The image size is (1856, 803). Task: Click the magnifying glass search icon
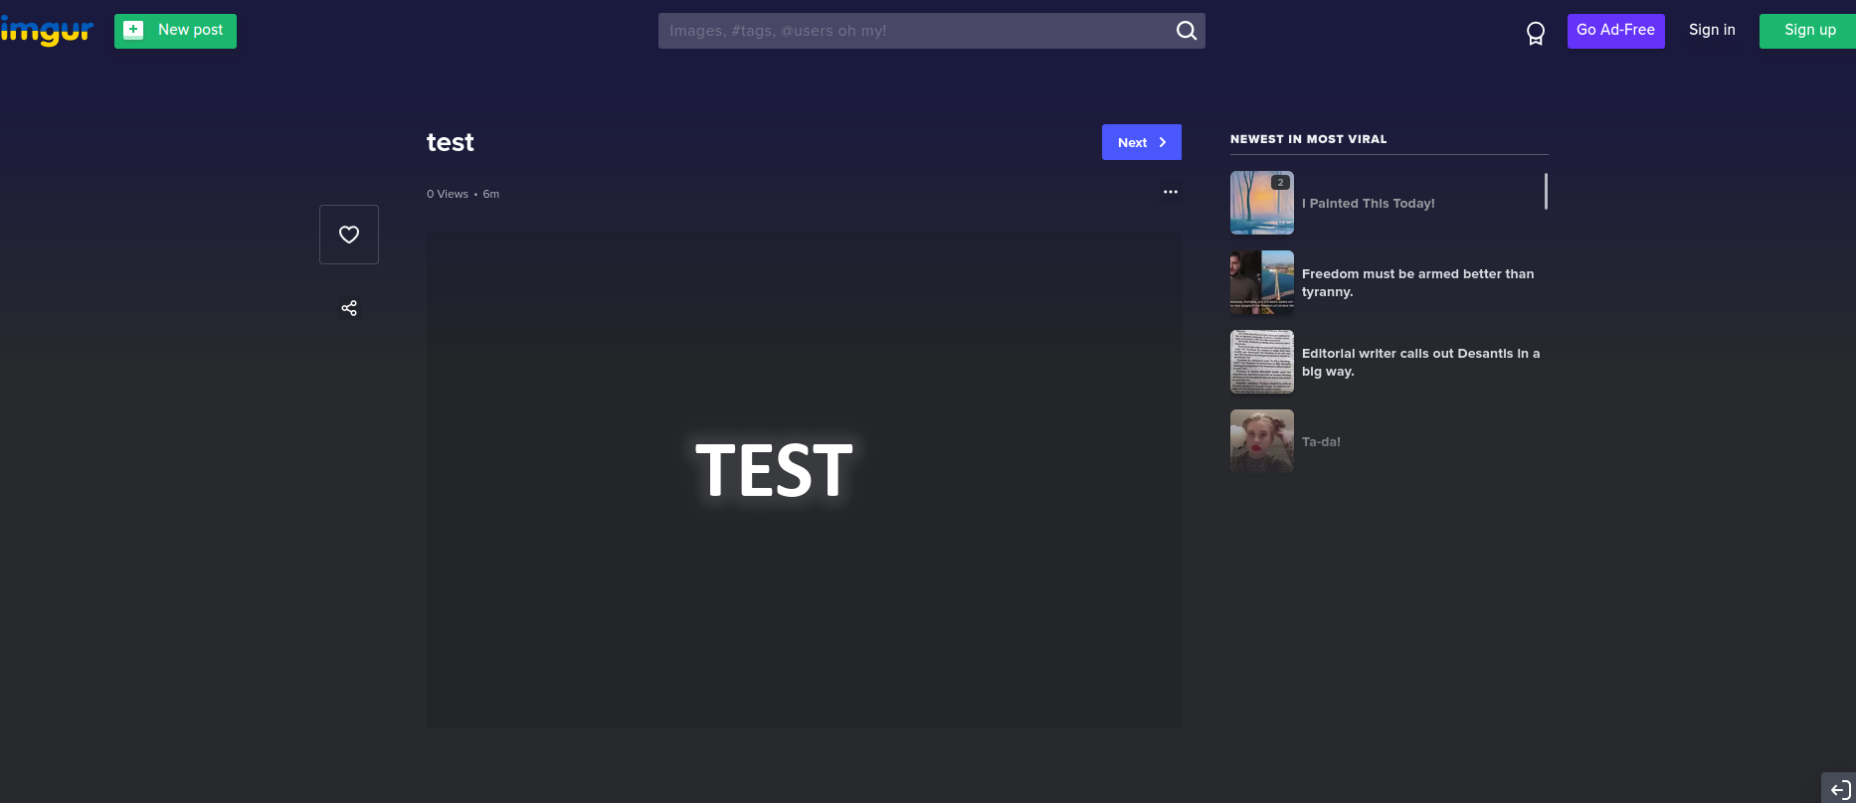pos(1187,31)
